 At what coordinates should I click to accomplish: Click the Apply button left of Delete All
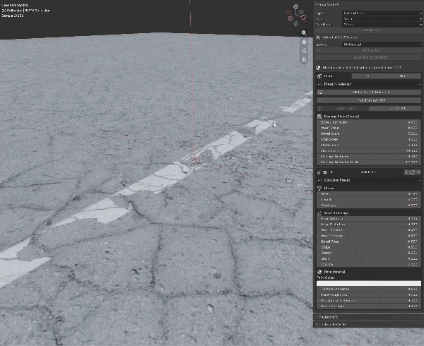coord(343,109)
